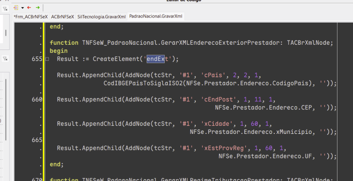Click the left panel's upper scrollbar thumb
353x181 pixels.
click(x=6, y=33)
